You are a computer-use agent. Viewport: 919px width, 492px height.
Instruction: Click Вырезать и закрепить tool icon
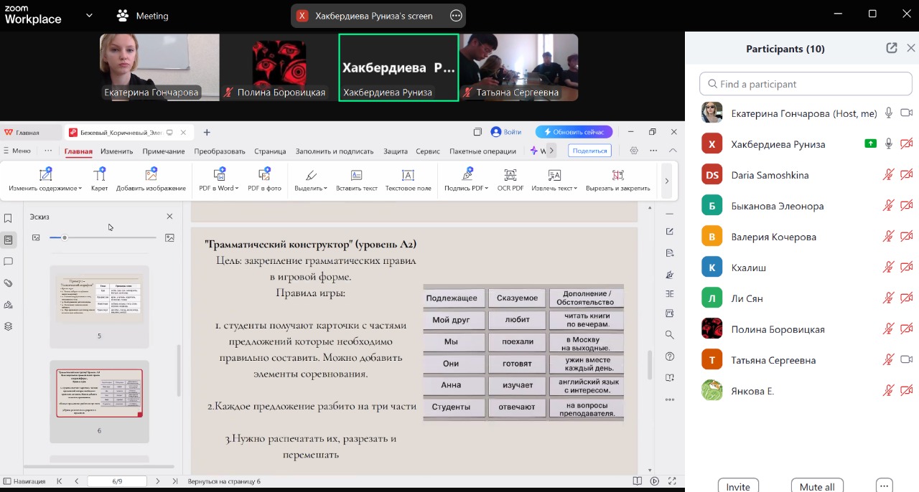point(617,176)
